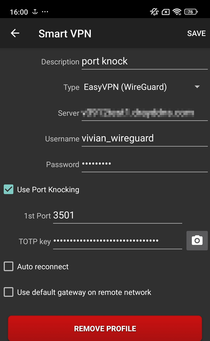Tap the muted notification bell icon

click(154, 12)
